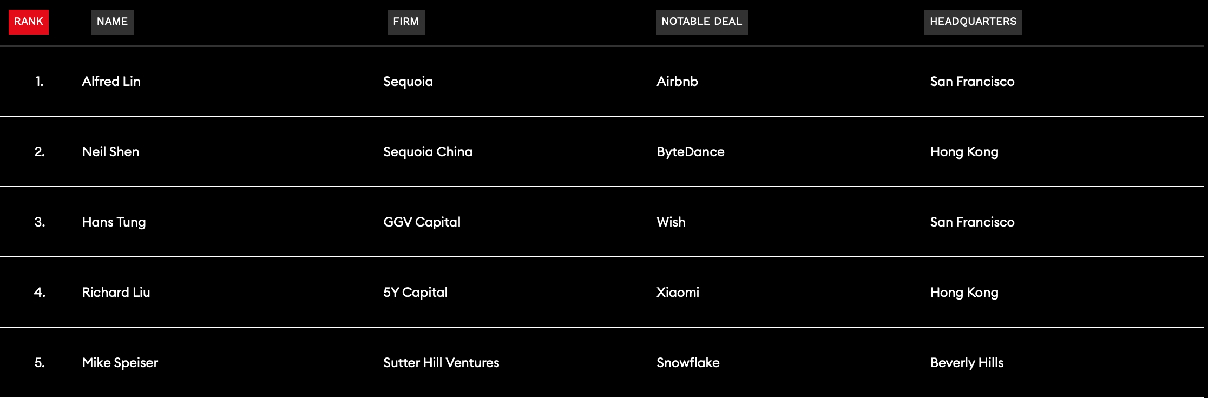Select Hans Tung in the list

tap(114, 222)
